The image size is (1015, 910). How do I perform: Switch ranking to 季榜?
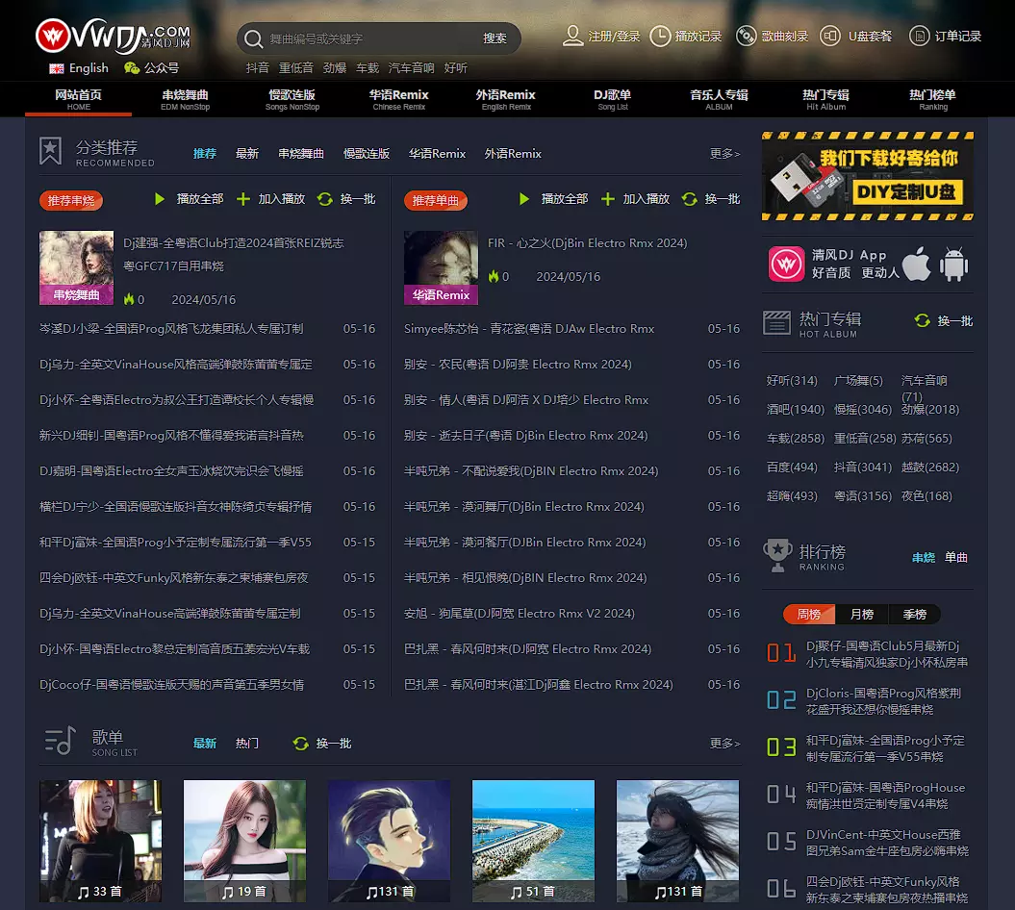pos(914,615)
